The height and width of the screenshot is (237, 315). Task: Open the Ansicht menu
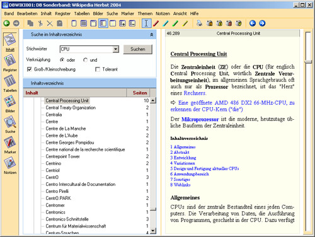[180, 14]
